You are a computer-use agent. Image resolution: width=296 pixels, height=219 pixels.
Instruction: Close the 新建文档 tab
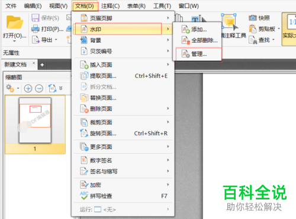(34, 63)
